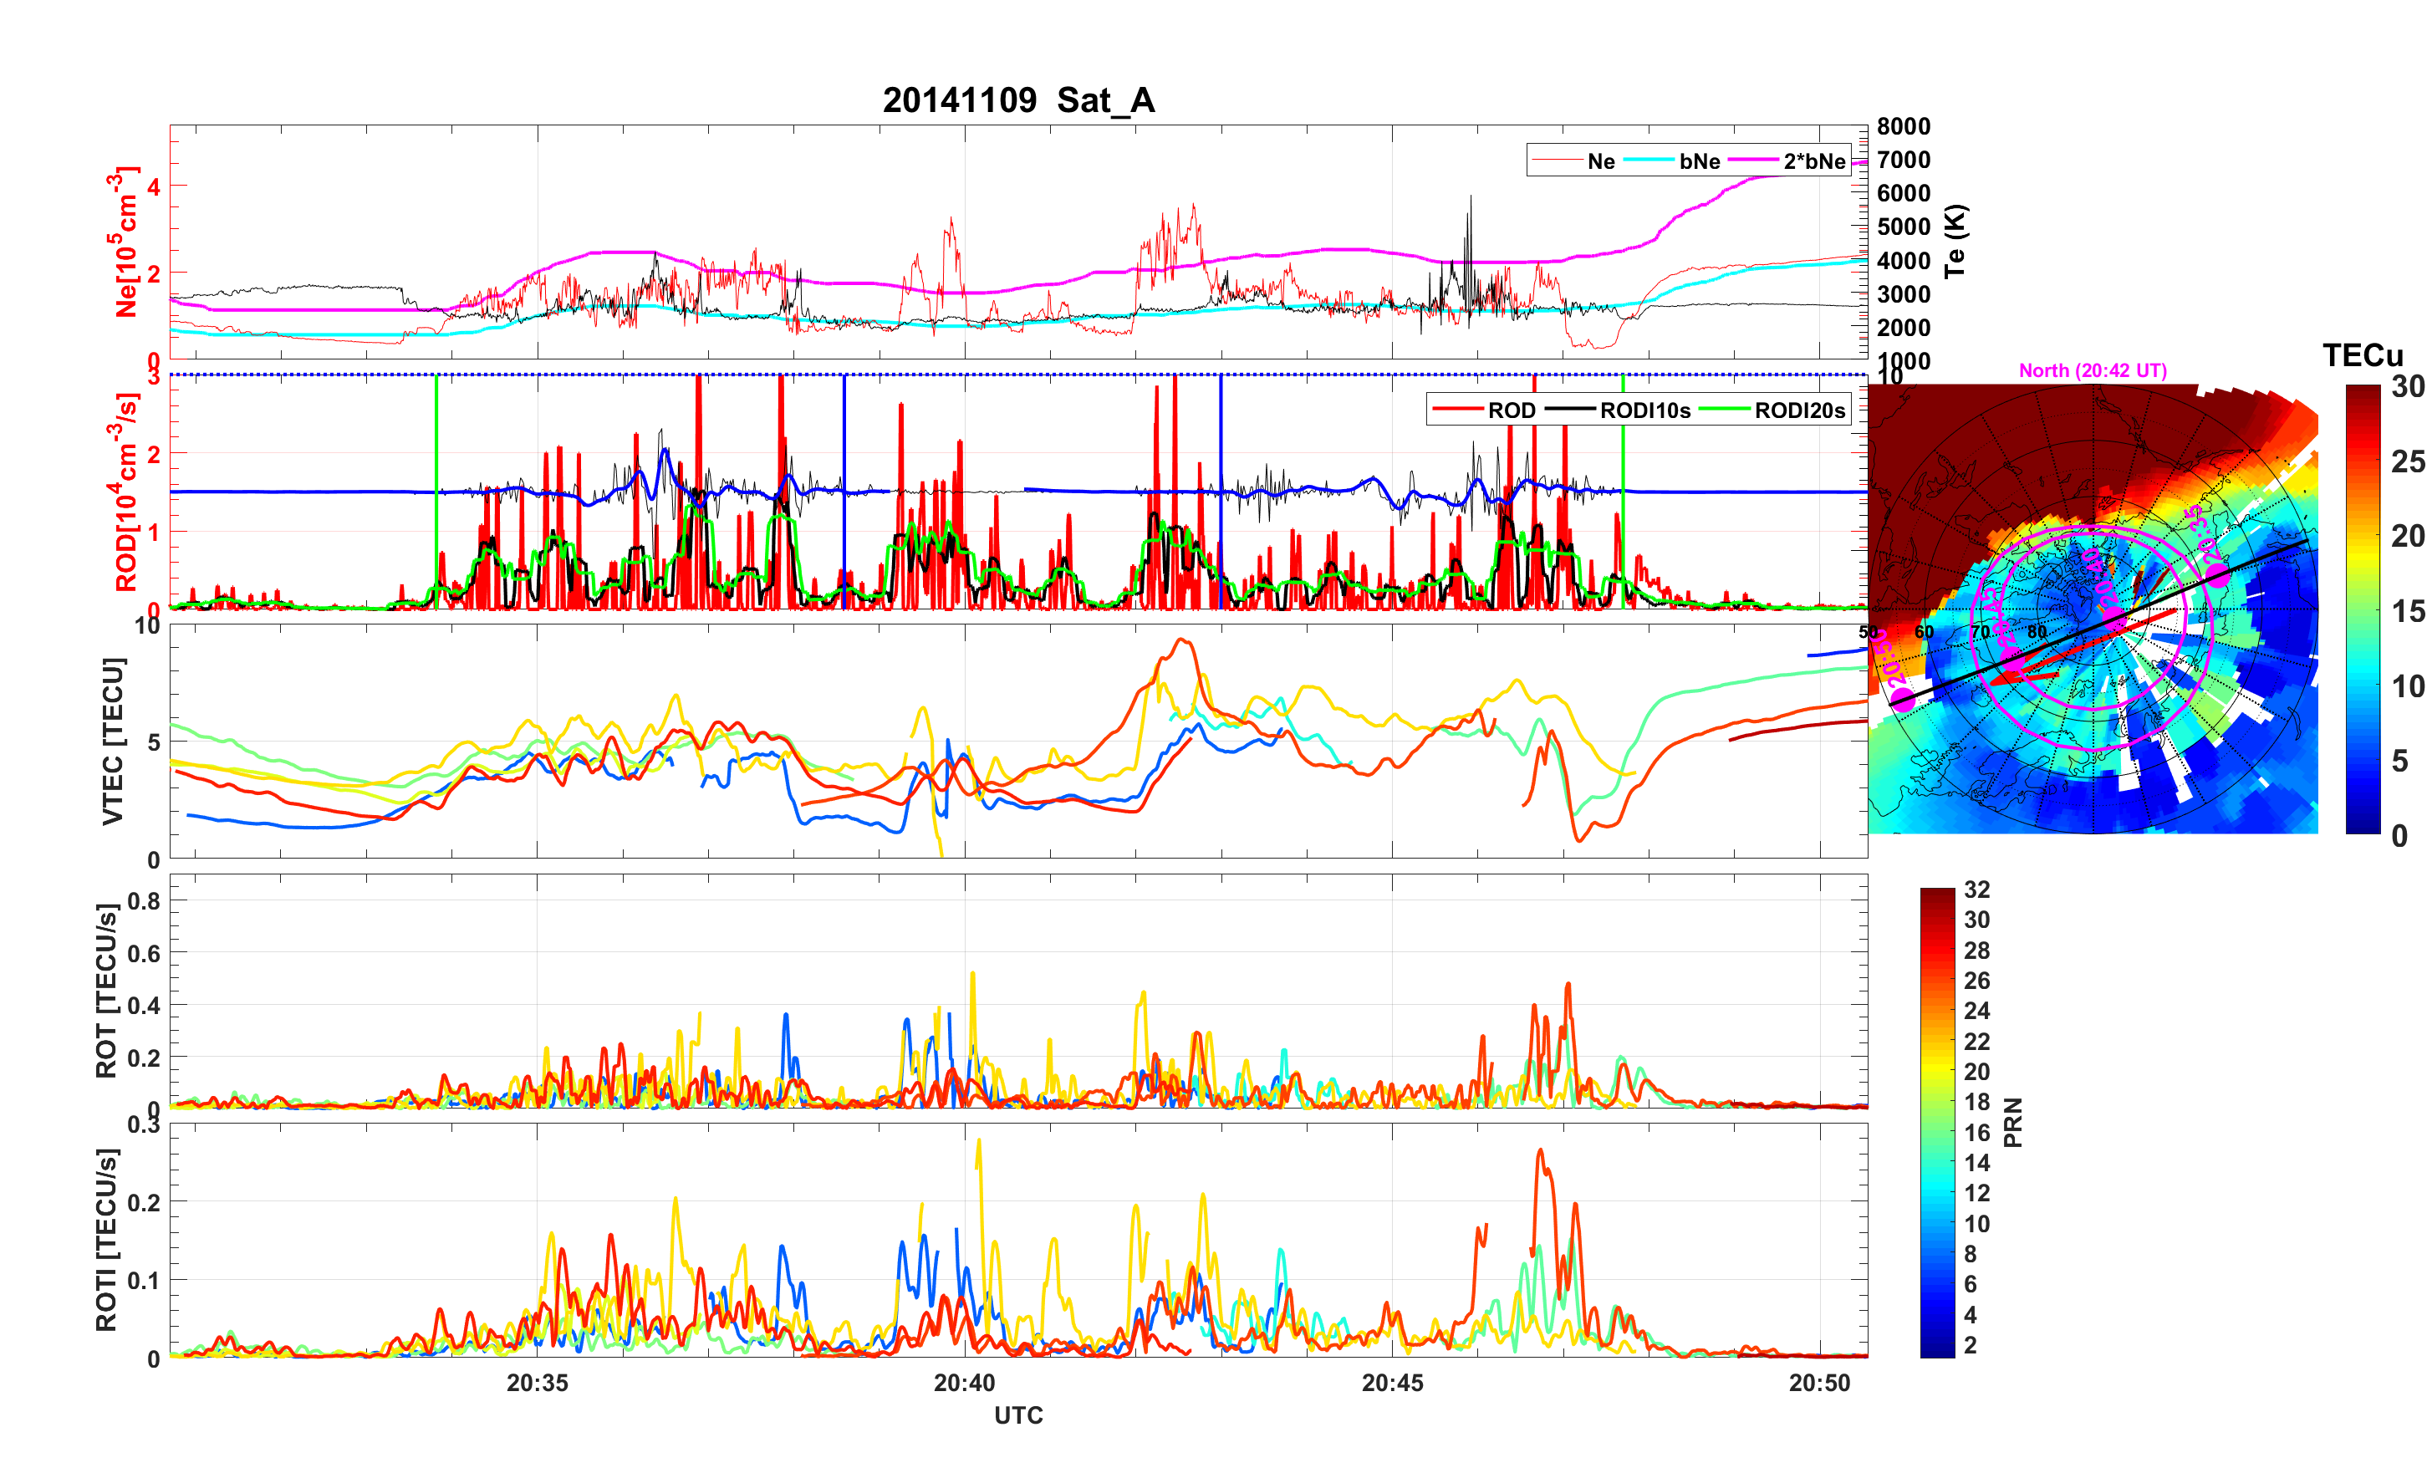The width and height of the screenshot is (2427, 1468).
Task: Click the PRN colorbar gradient
Action: [1937, 1124]
